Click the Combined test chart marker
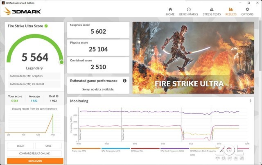 pos(212,134)
